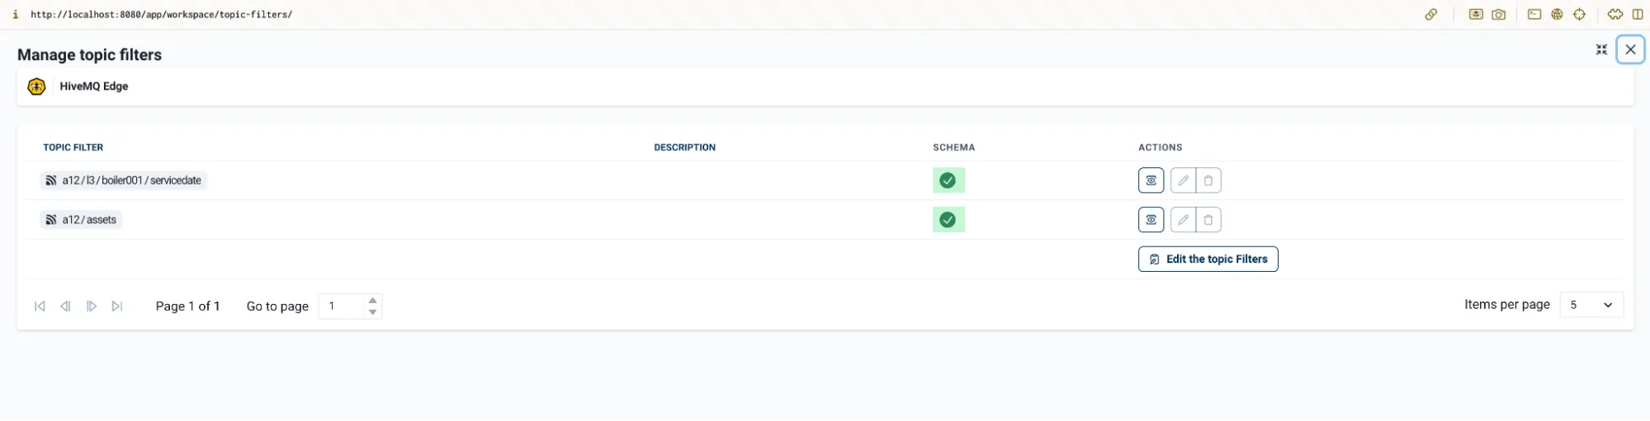Collapse the panel using shrink icon
This screenshot has height=421, width=1650.
[1601, 50]
